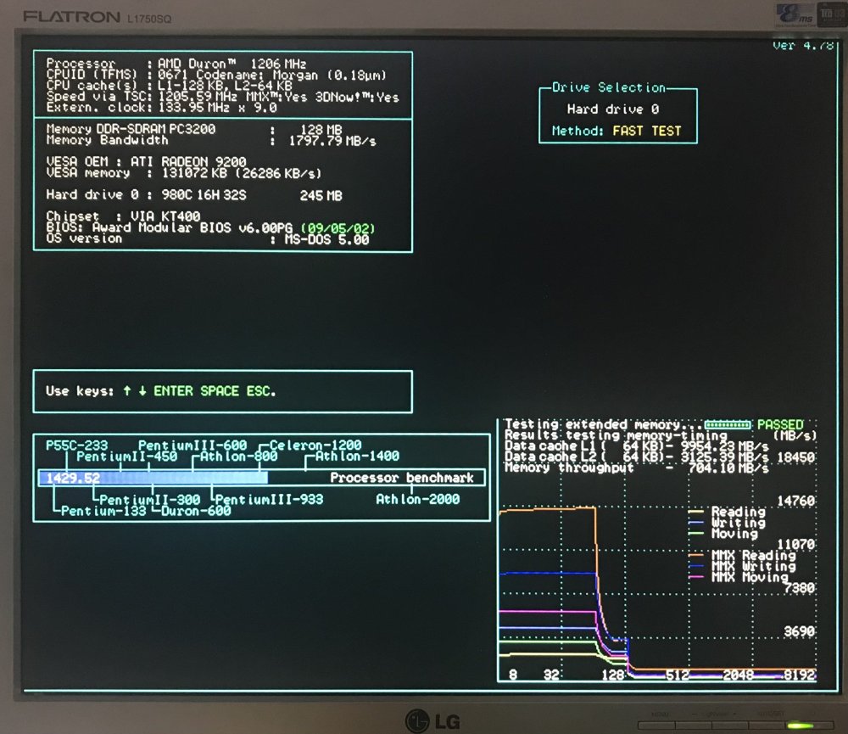This screenshot has height=734, width=848.
Task: Select the green Moving legend marker
Action: click(697, 534)
